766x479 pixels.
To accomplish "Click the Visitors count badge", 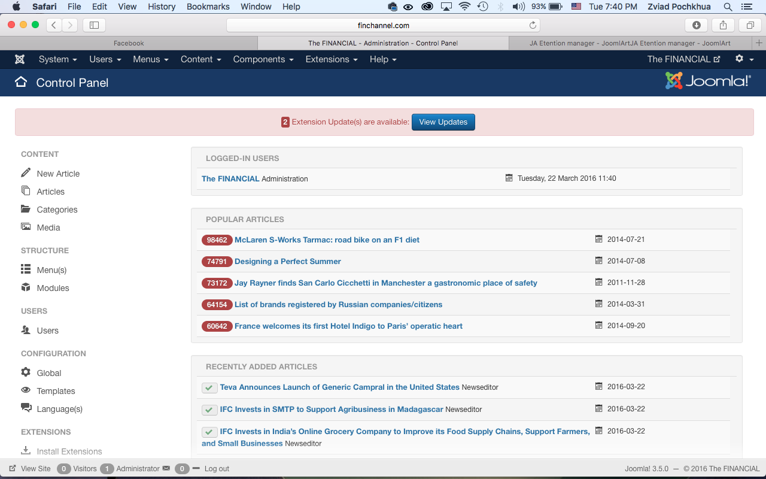I will (64, 469).
